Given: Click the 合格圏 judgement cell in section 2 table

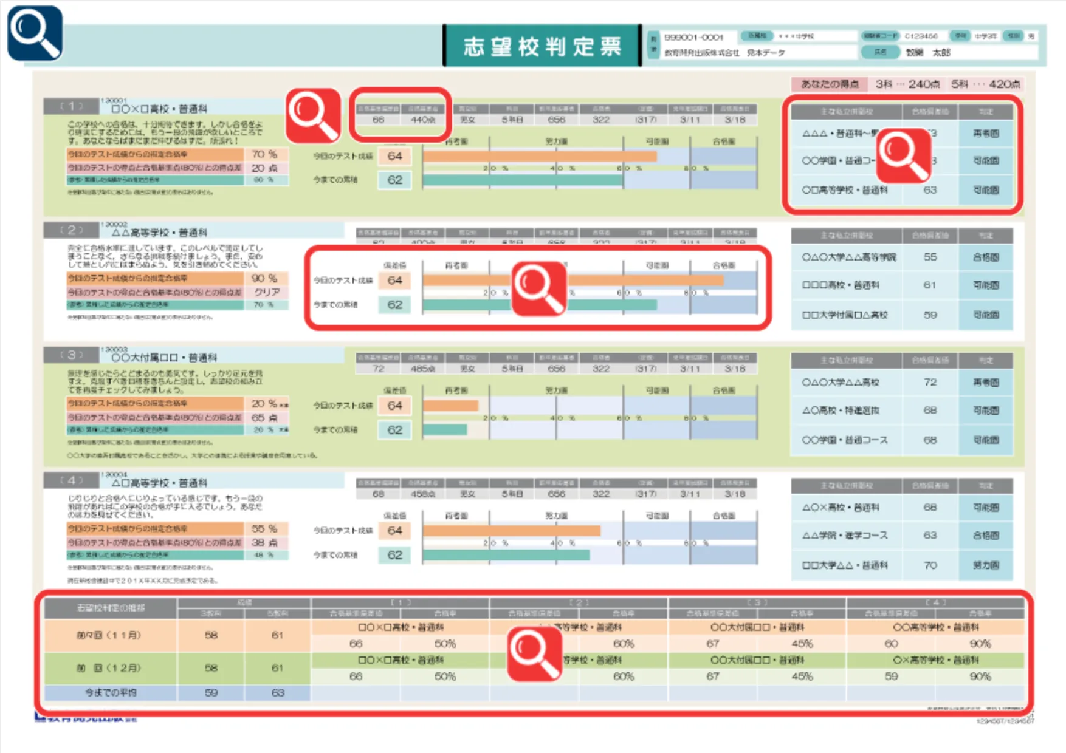Looking at the screenshot, I should [x=986, y=257].
